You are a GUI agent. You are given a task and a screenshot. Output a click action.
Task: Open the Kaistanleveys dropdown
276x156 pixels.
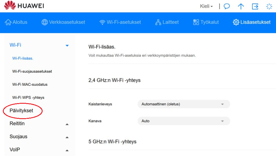(184, 104)
